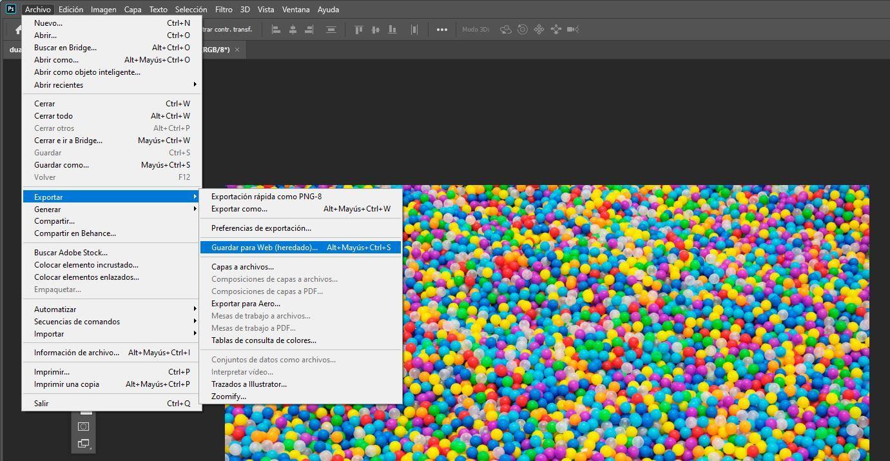This screenshot has width=890, height=461.
Task: Select Capas a archivos...
Action: (301, 267)
